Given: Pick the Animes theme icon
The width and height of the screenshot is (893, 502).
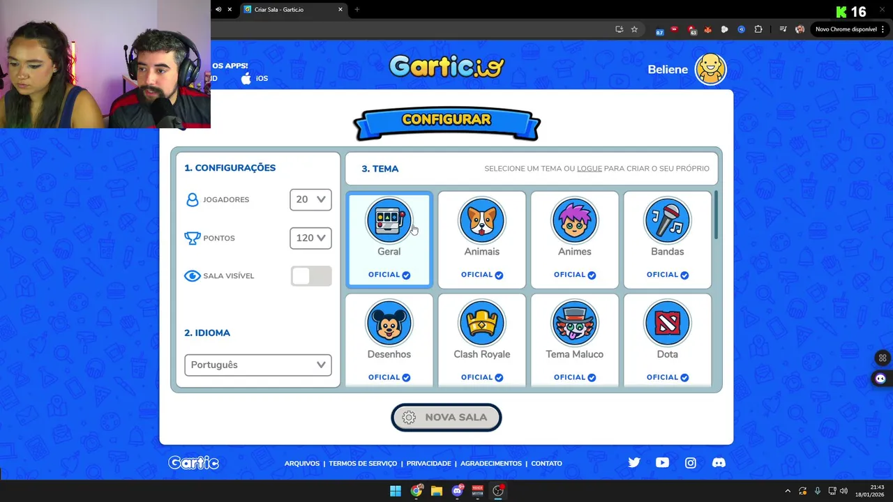Looking at the screenshot, I should 574,221.
